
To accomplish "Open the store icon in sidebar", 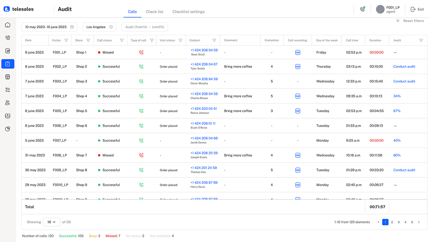I will tap(8, 77).
